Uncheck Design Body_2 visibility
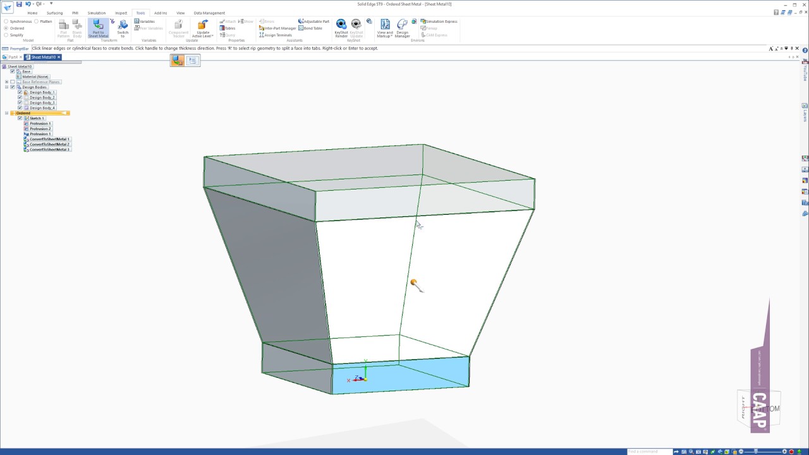 [x=20, y=97]
